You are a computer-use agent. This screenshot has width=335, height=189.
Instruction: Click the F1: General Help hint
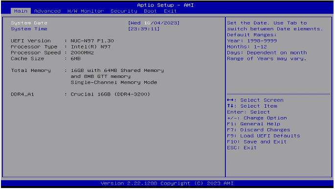click(x=253, y=124)
